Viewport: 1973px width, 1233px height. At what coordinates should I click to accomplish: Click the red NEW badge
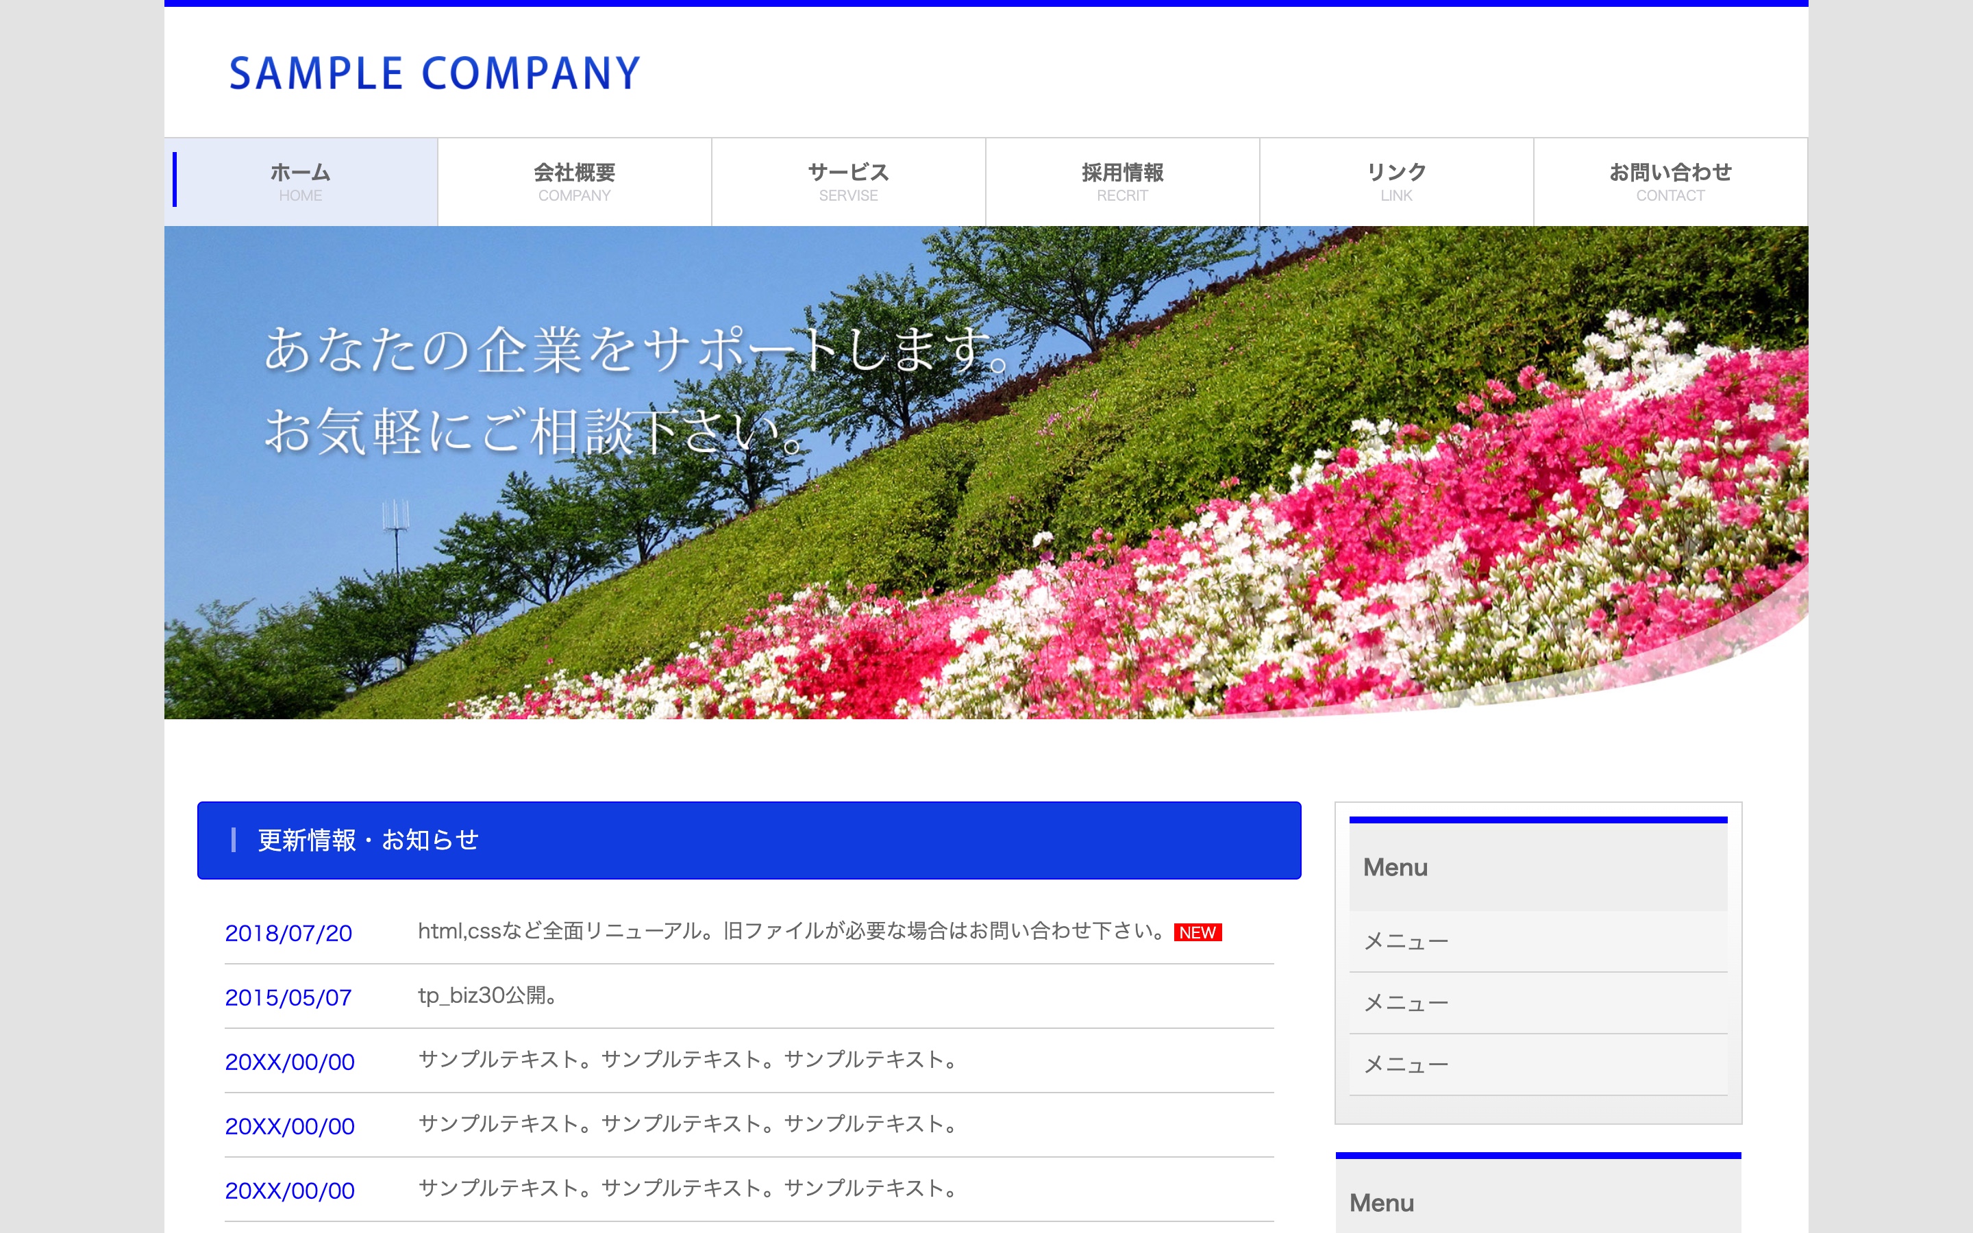point(1197,932)
